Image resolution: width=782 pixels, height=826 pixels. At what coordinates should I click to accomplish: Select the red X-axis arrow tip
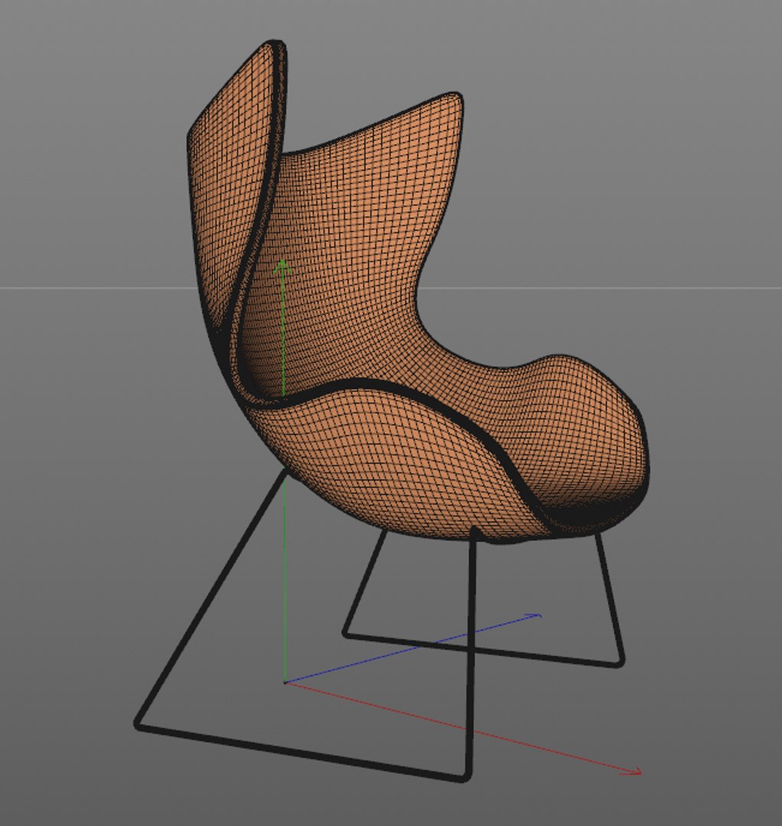[632, 771]
